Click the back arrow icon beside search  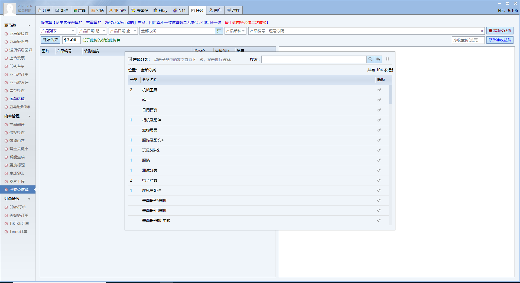click(378, 59)
